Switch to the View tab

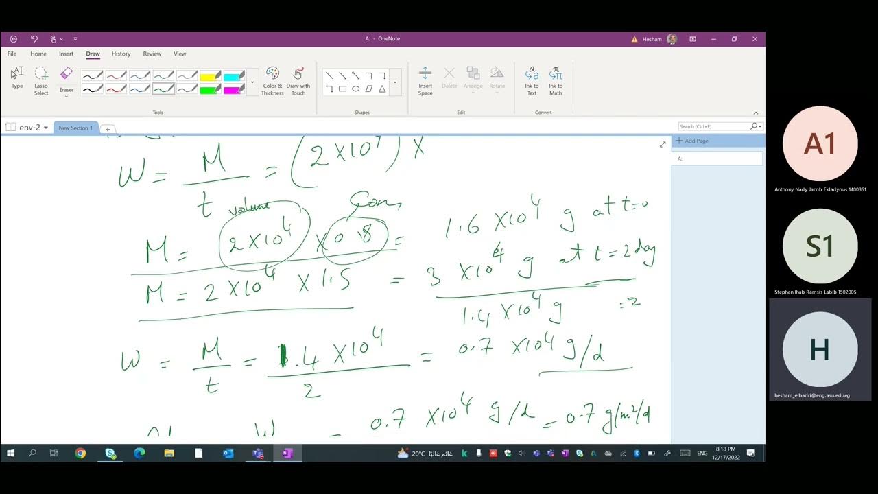click(180, 54)
